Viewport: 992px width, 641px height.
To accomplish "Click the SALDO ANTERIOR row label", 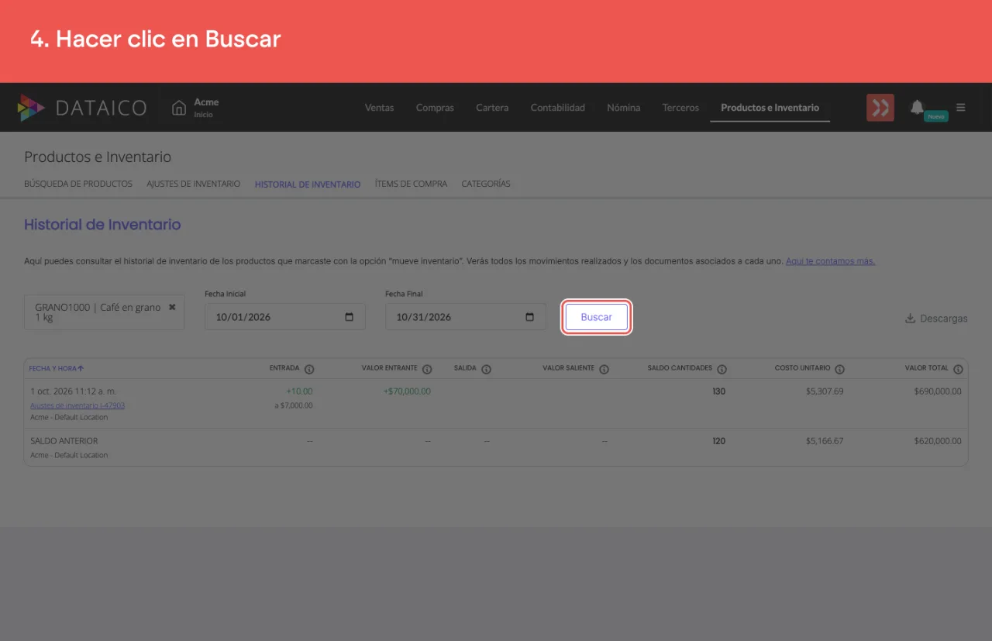I will pos(64,441).
